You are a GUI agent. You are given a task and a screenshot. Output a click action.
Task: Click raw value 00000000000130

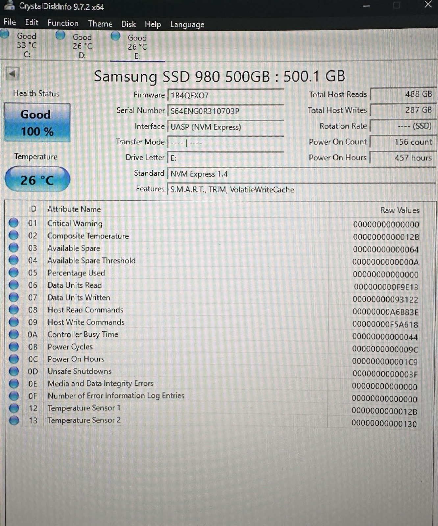[x=384, y=423]
